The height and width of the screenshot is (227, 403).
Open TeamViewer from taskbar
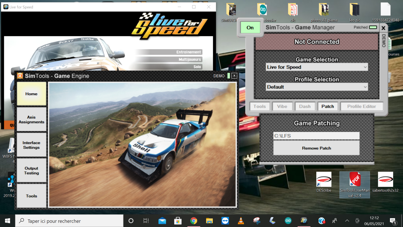point(225,221)
